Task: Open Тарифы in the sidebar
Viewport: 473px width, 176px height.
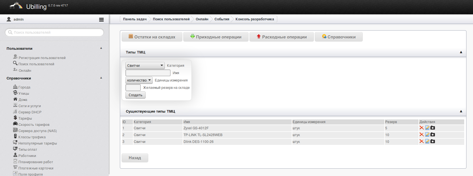Action: coord(25,119)
